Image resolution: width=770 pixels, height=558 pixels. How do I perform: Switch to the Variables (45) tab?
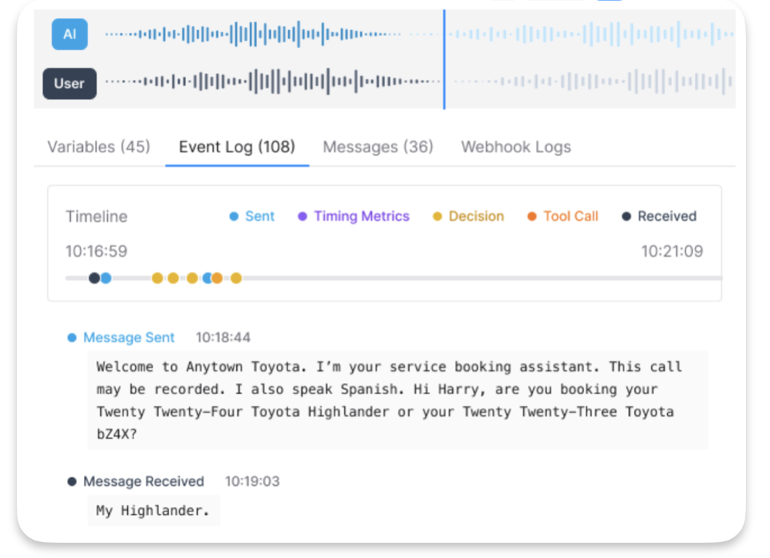pyautogui.click(x=98, y=147)
